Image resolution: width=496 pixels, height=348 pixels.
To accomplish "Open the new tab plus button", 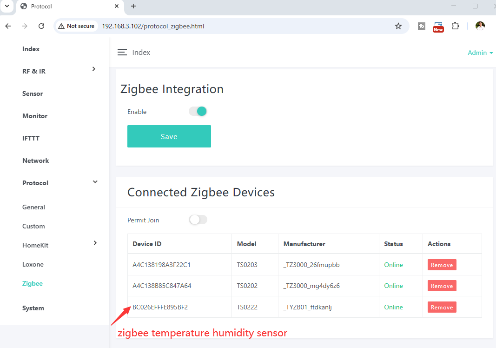I will (133, 6).
